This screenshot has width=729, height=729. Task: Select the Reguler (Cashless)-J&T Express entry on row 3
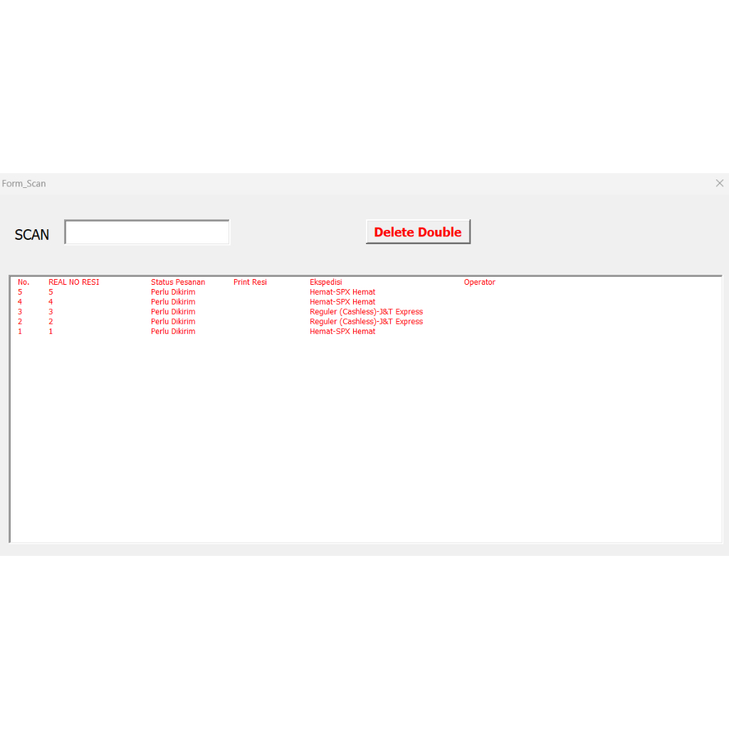[x=366, y=311]
